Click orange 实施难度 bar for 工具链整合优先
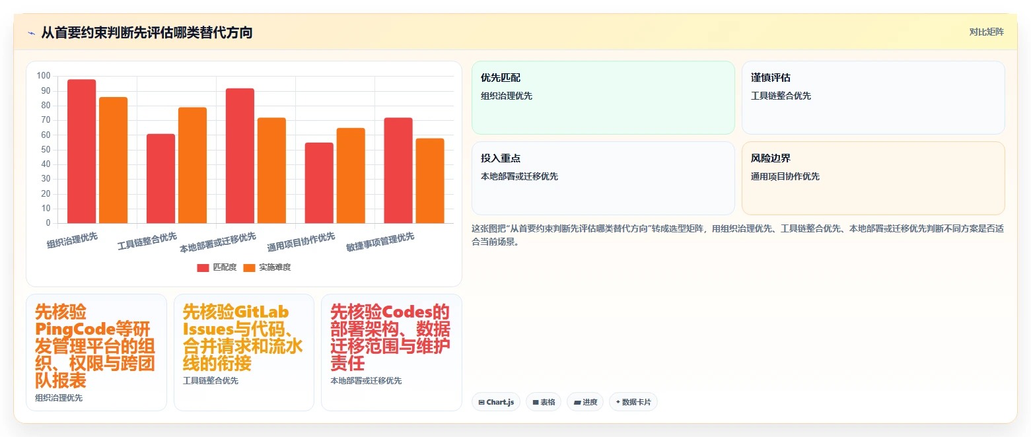This screenshot has height=437, width=1031. [193, 166]
